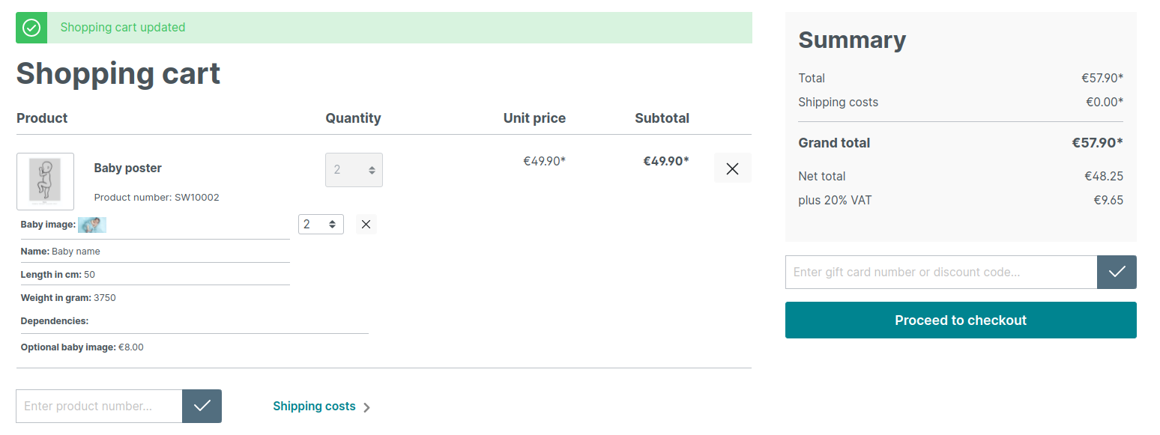Focus the gift card or discount code field

[x=941, y=272]
